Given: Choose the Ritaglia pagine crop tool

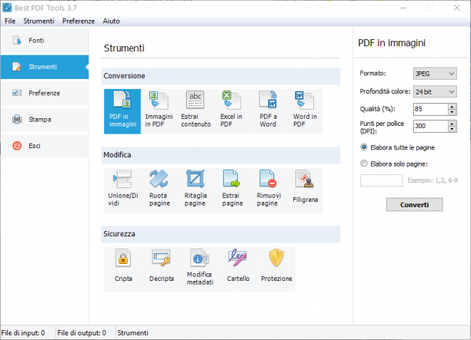Looking at the screenshot, I should (x=195, y=190).
